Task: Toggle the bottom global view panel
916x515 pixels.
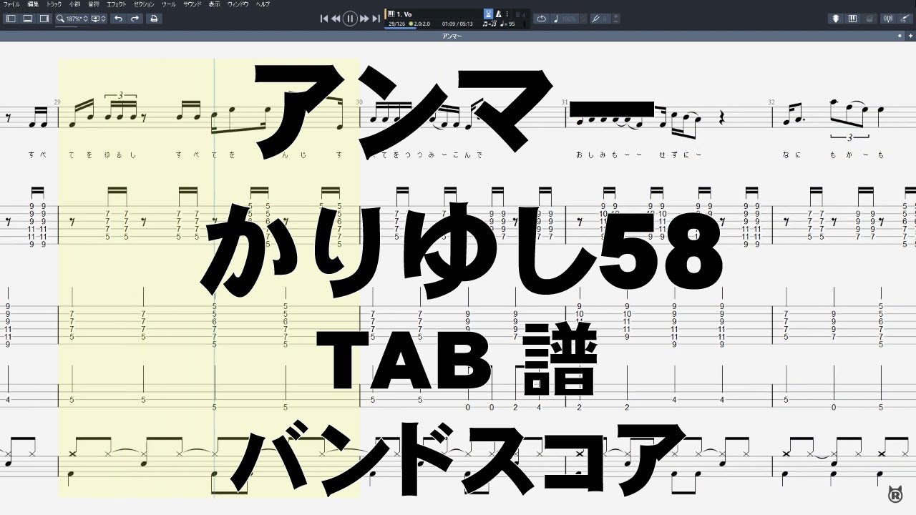Action: (x=26, y=19)
